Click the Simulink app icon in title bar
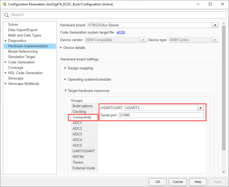The width and height of the screenshot is (229, 187). (x=4, y=4)
